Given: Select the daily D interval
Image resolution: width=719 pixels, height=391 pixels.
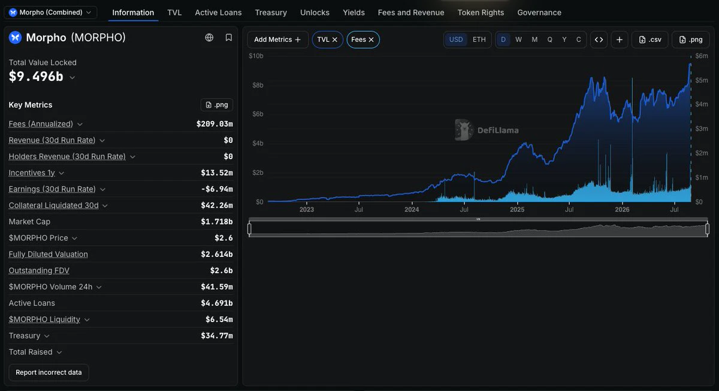Looking at the screenshot, I should coord(503,40).
